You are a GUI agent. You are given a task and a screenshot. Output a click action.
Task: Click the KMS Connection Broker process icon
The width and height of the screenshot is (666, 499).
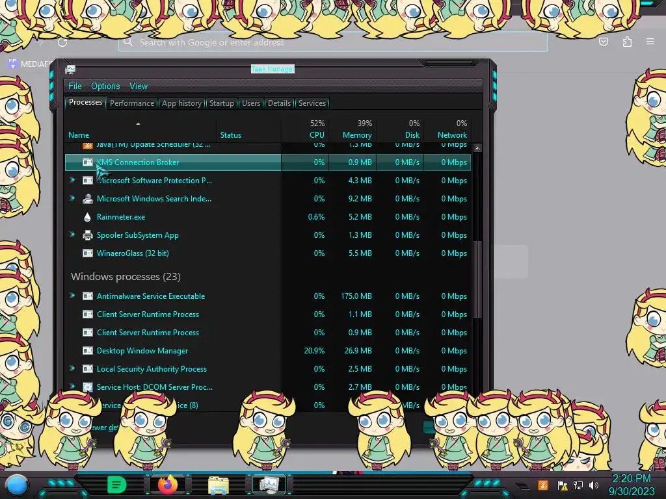(x=88, y=162)
